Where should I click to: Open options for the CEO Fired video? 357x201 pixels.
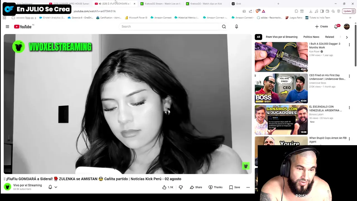click(x=349, y=76)
